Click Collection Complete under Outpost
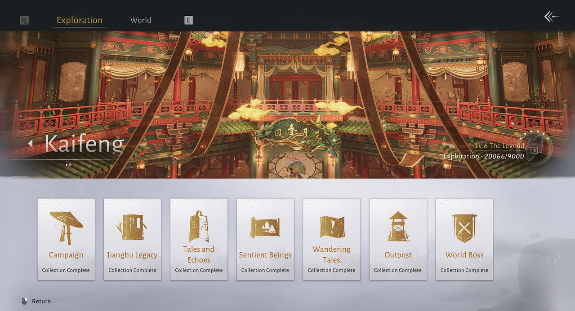Screen dimensions: 575x311 tap(398, 270)
